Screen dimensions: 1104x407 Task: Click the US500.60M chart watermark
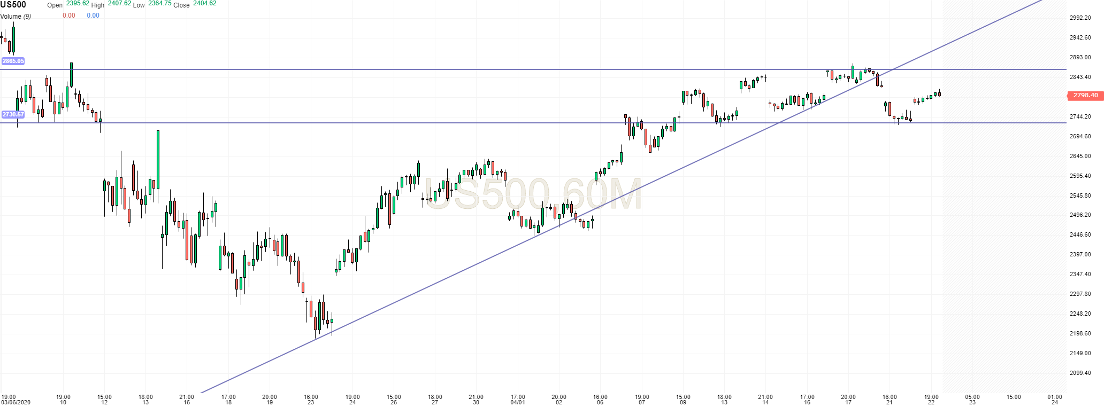533,194
